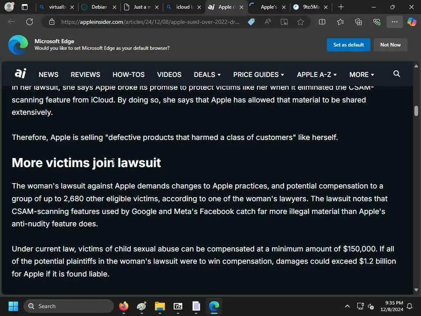This screenshot has height=316, width=421.
Task: Open the AppleInsider site search
Action: tap(397, 74)
